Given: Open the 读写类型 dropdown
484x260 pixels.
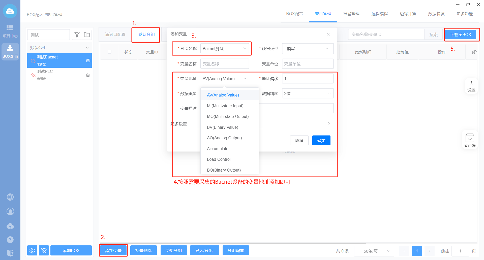Looking at the screenshot, I should [x=308, y=49].
